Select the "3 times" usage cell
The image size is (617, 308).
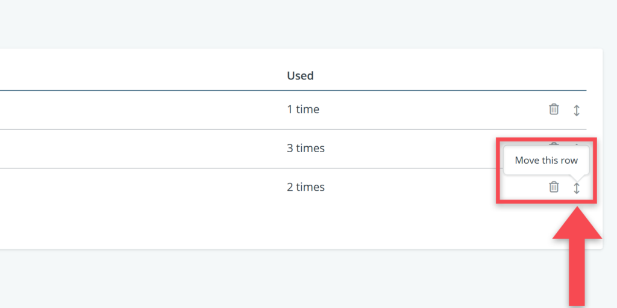click(305, 148)
